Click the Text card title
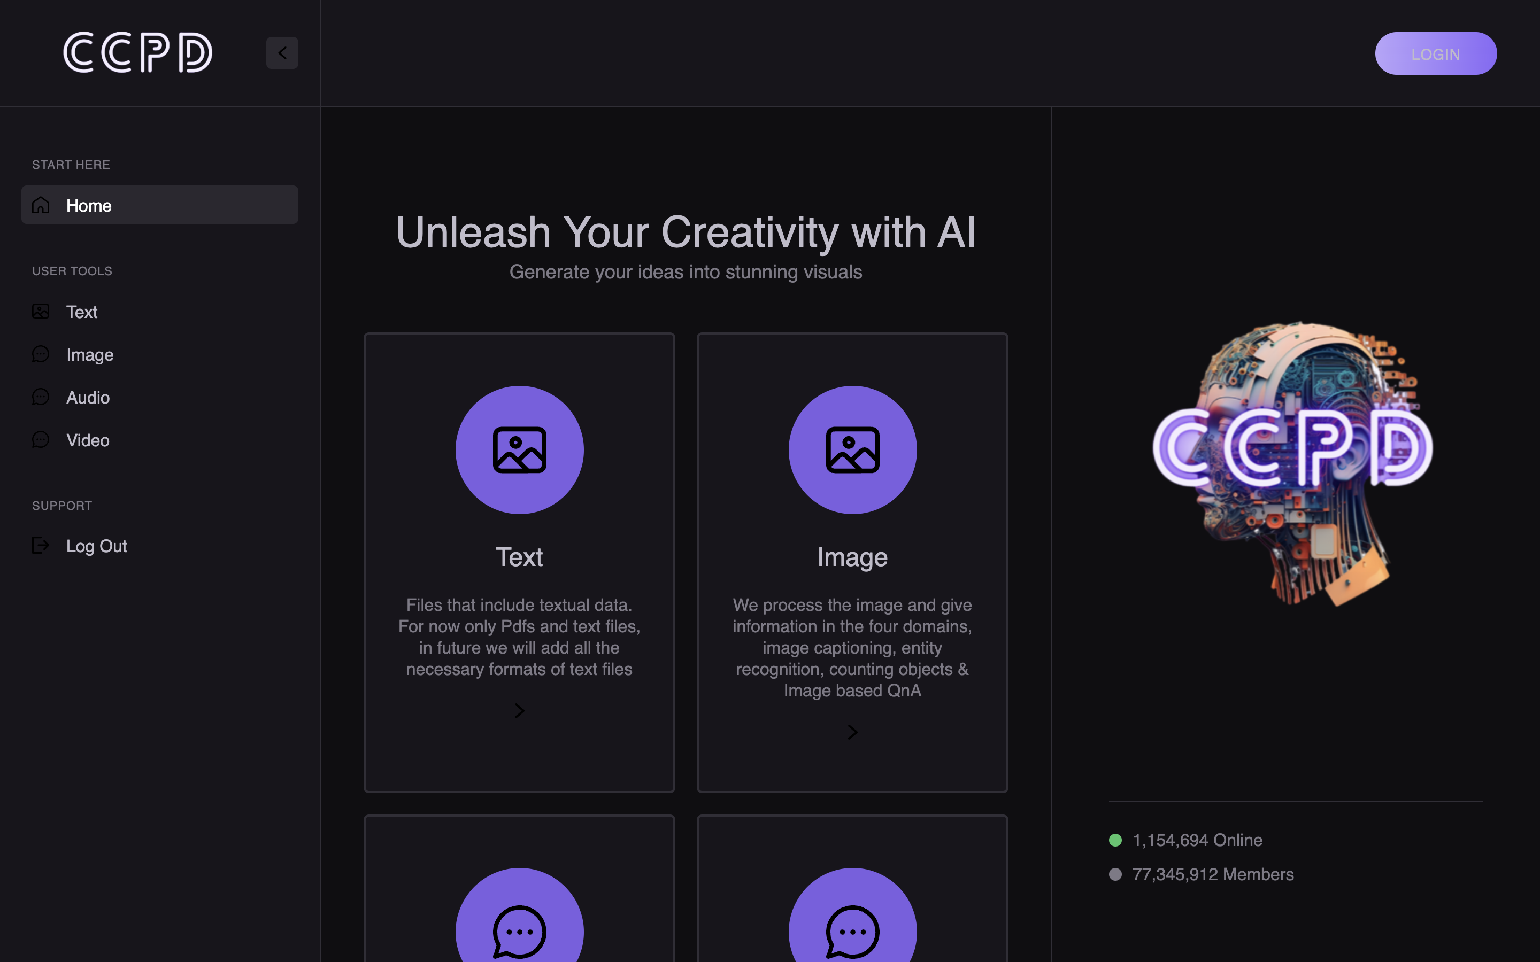The height and width of the screenshot is (962, 1540). 519,557
